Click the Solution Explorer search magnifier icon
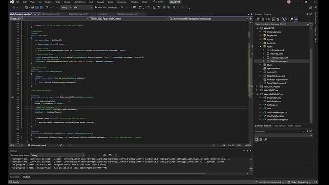Viewport: 329px width, 185px height. [308, 24]
